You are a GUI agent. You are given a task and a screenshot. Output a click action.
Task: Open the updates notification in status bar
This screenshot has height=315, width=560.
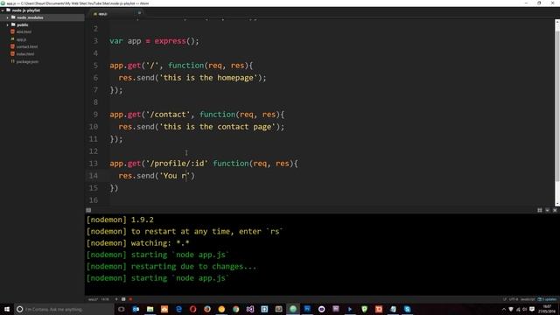pos(547,299)
